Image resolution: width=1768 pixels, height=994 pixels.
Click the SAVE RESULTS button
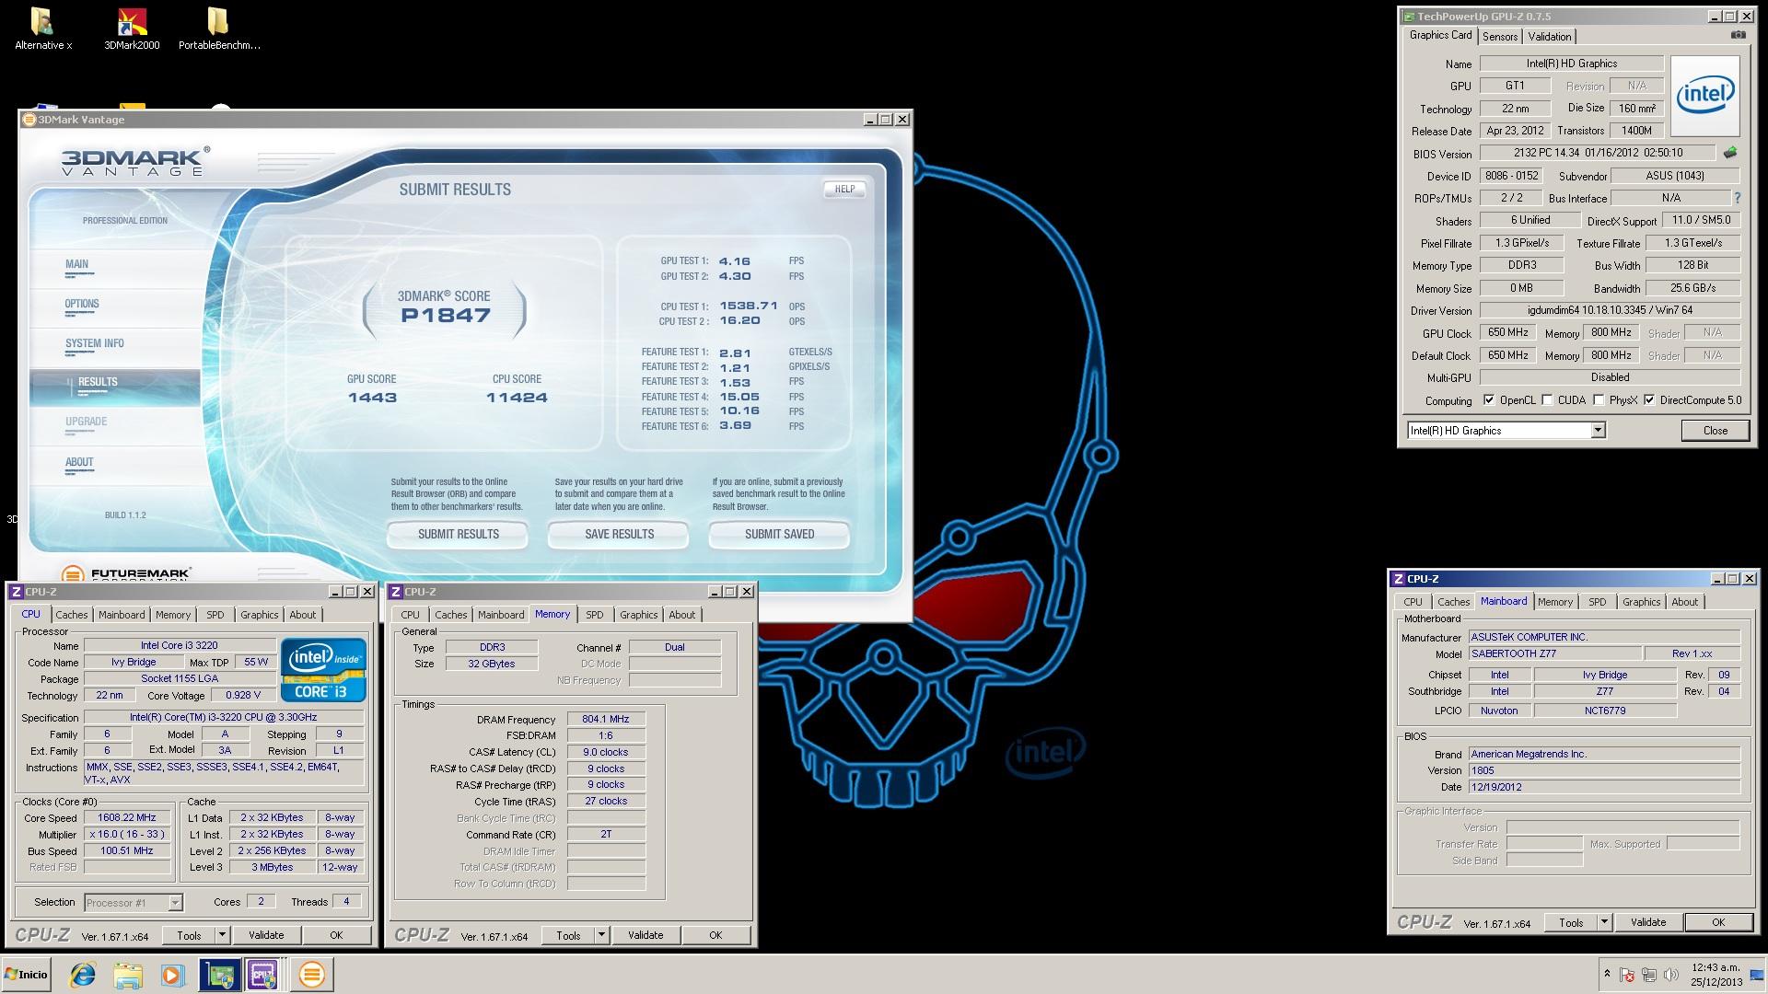coord(619,534)
